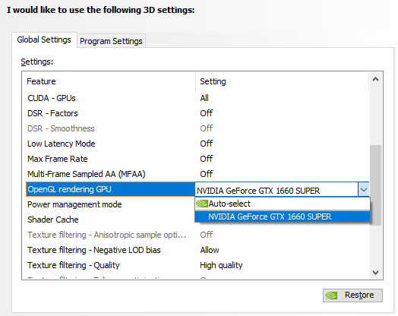The height and width of the screenshot is (316, 398).
Task: Click the Setting column header
Action: (283, 81)
